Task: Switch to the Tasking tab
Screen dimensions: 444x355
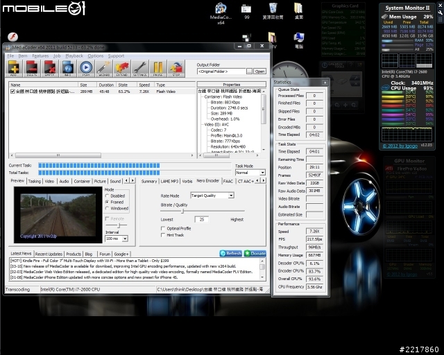Action: tap(35, 181)
